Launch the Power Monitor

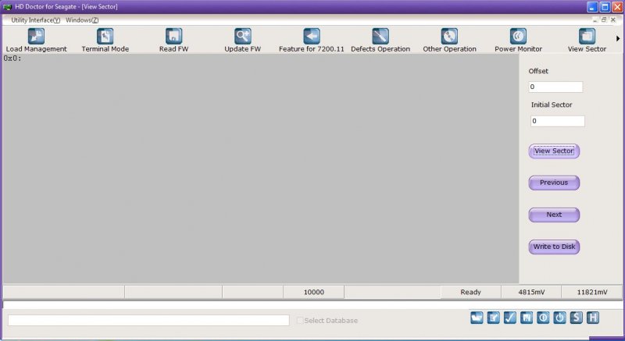click(x=518, y=41)
